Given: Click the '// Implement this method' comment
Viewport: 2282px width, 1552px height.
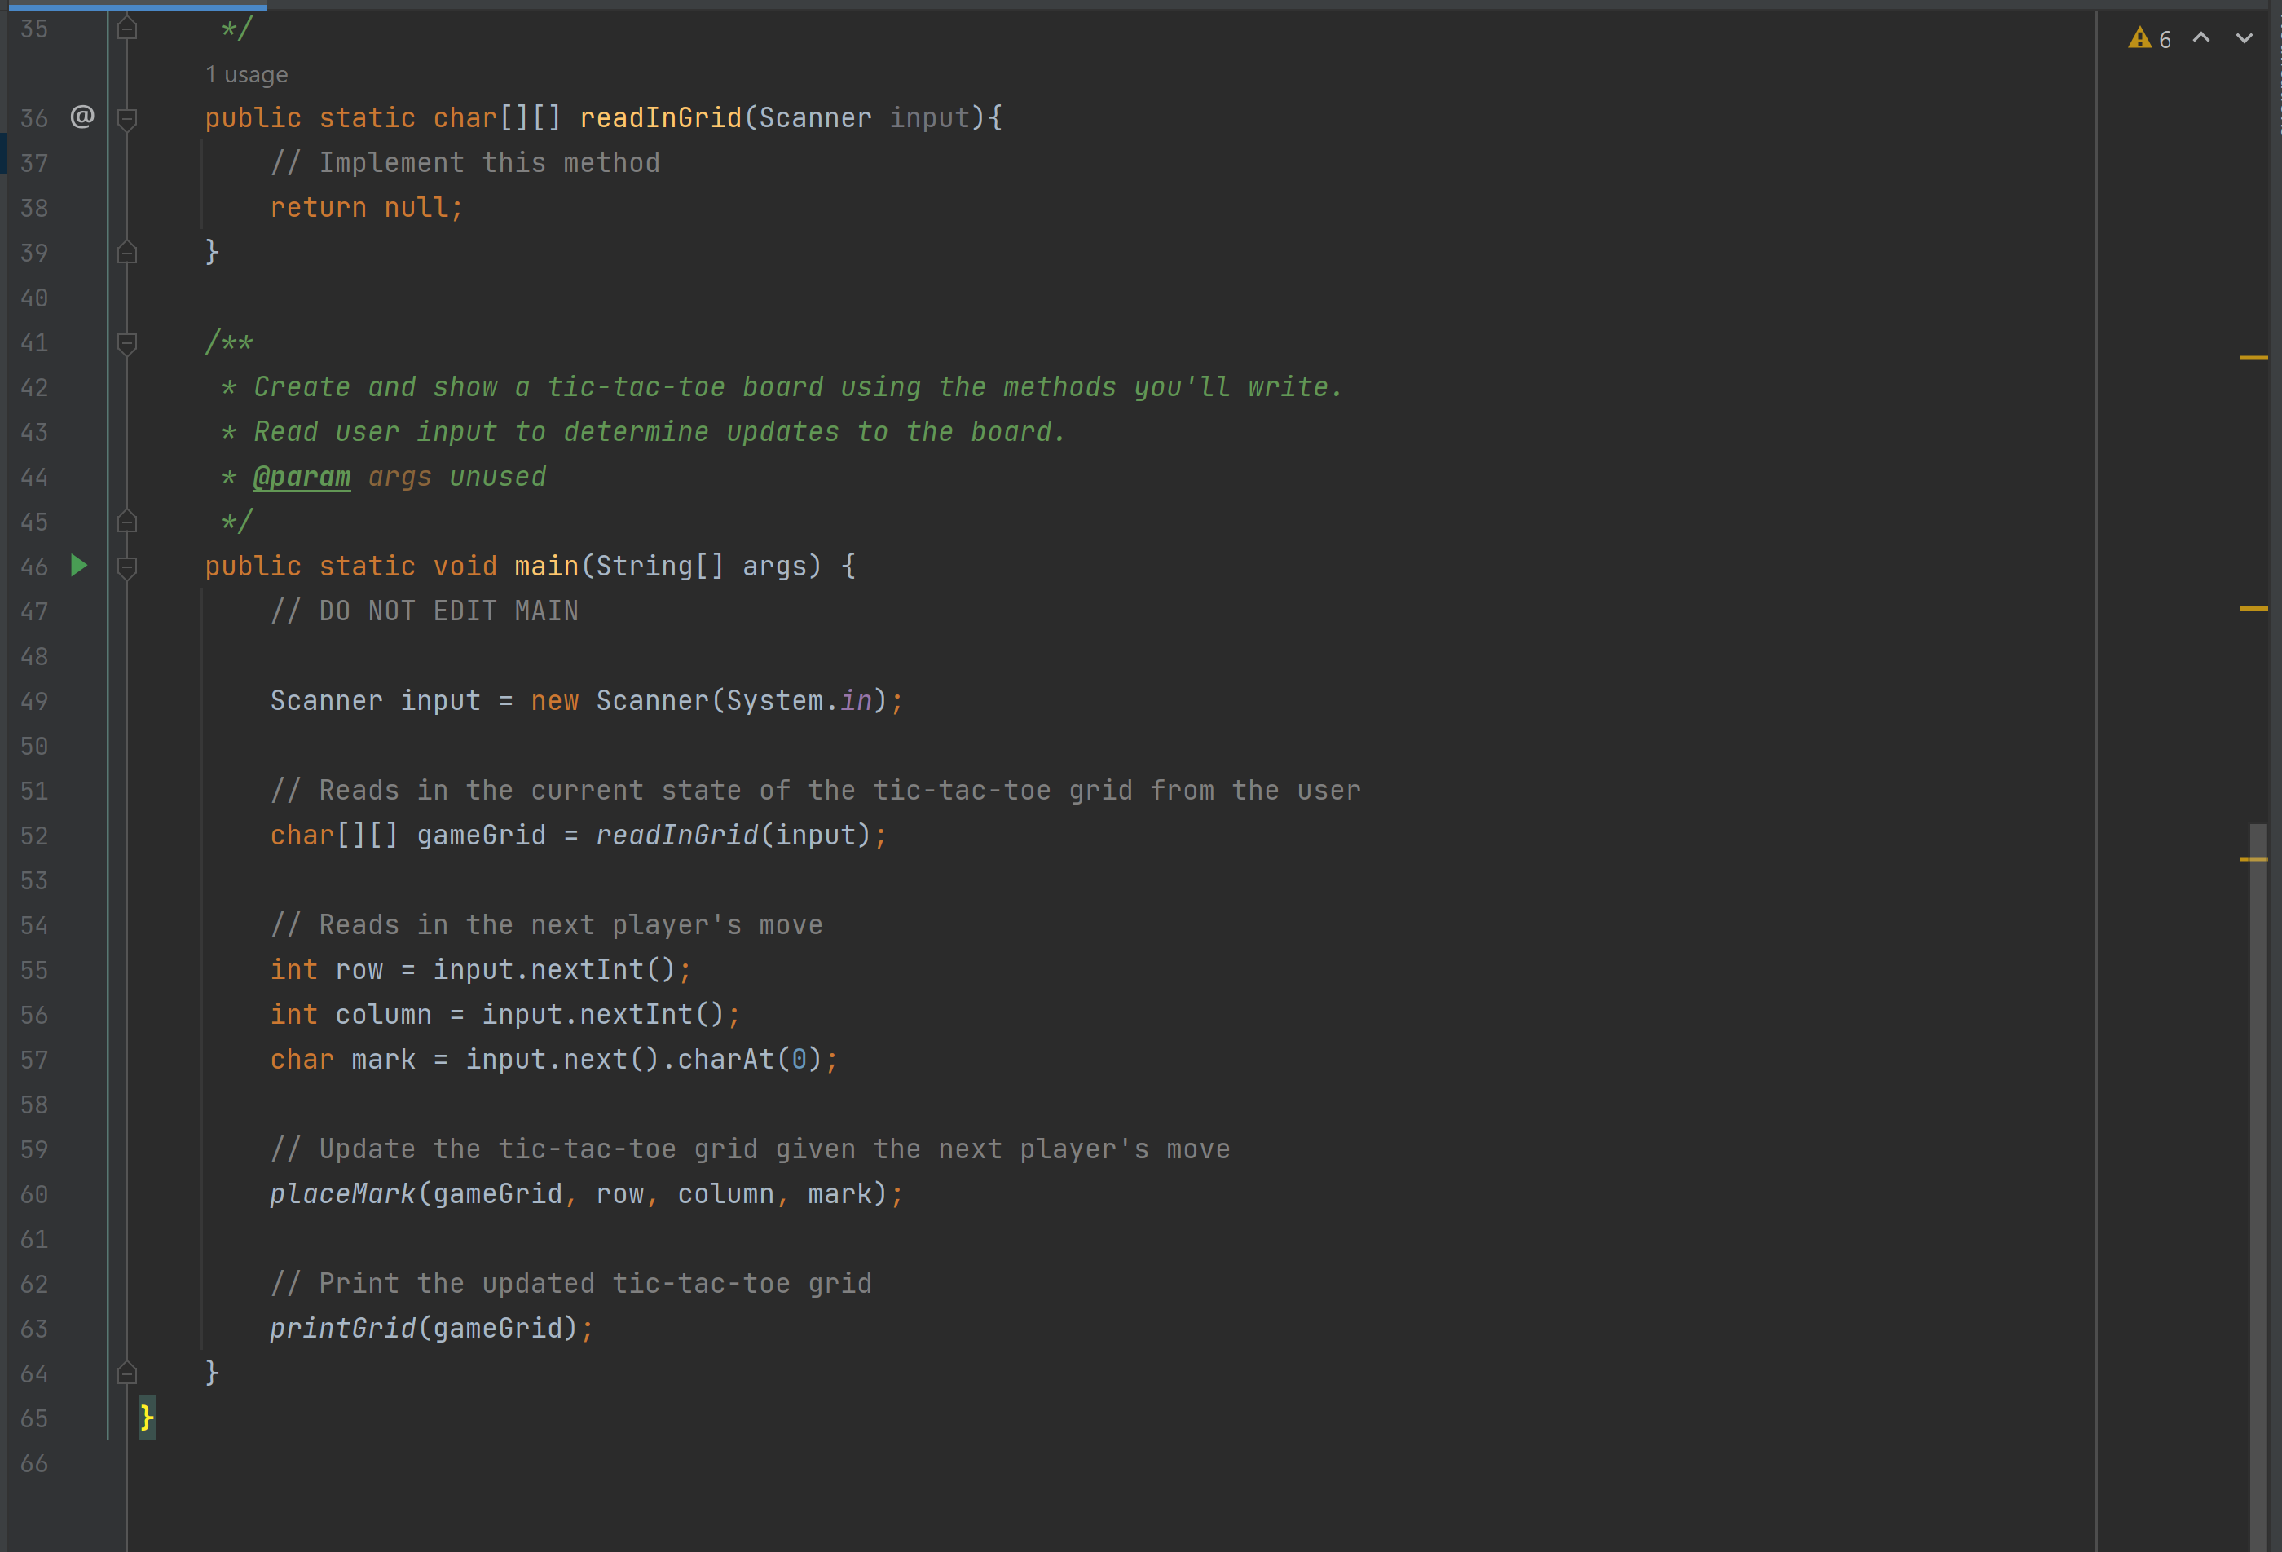Looking at the screenshot, I should tap(465, 162).
